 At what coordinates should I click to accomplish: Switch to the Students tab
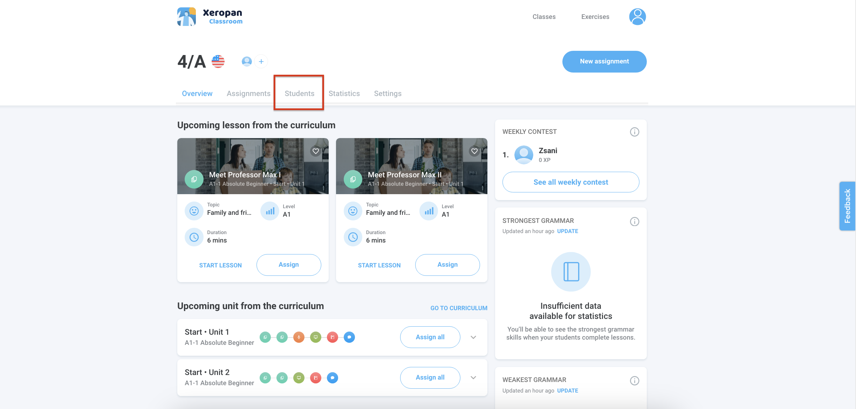(x=299, y=94)
